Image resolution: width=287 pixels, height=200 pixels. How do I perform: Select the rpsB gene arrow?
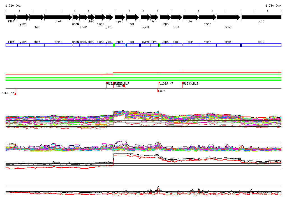(x=120, y=17)
